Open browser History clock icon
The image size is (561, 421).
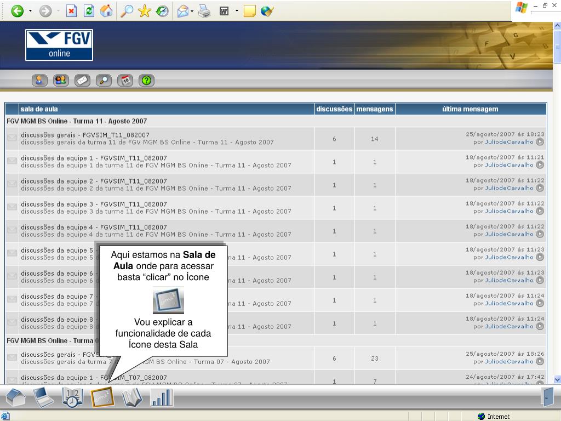click(x=162, y=11)
